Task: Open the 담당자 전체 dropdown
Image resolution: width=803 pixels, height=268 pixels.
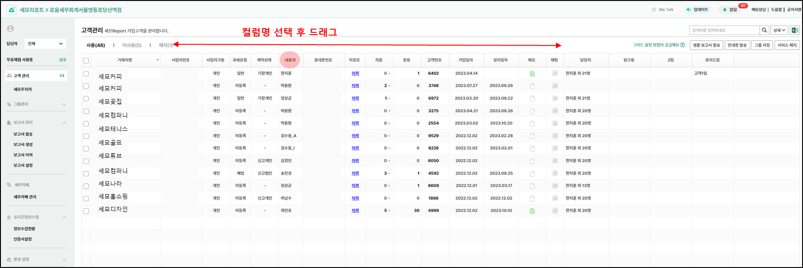Action: (45, 44)
